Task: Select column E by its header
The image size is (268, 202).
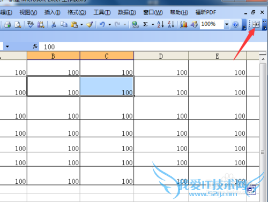Action: (x=217, y=56)
